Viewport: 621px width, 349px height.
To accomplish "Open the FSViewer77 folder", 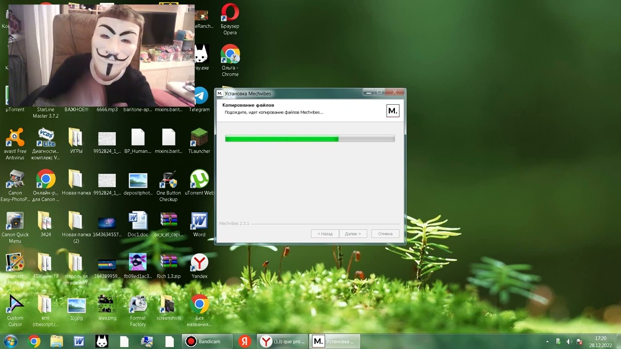I will click(46, 266).
